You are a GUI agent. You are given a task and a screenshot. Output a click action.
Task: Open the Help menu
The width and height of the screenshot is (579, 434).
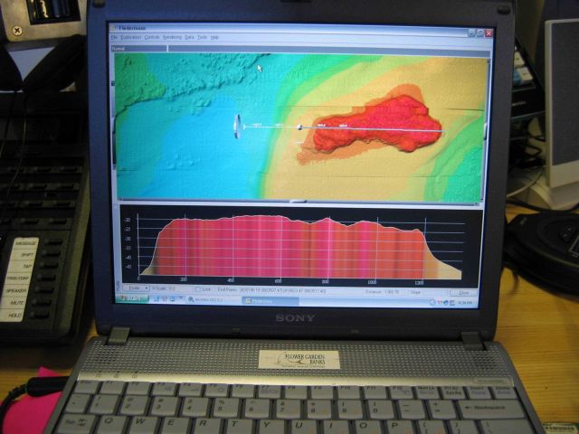pyautogui.click(x=214, y=38)
